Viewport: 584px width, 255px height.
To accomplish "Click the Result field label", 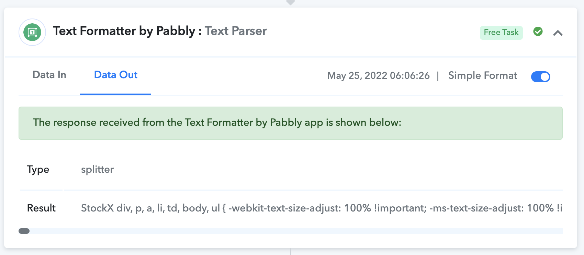I will click(x=41, y=208).
